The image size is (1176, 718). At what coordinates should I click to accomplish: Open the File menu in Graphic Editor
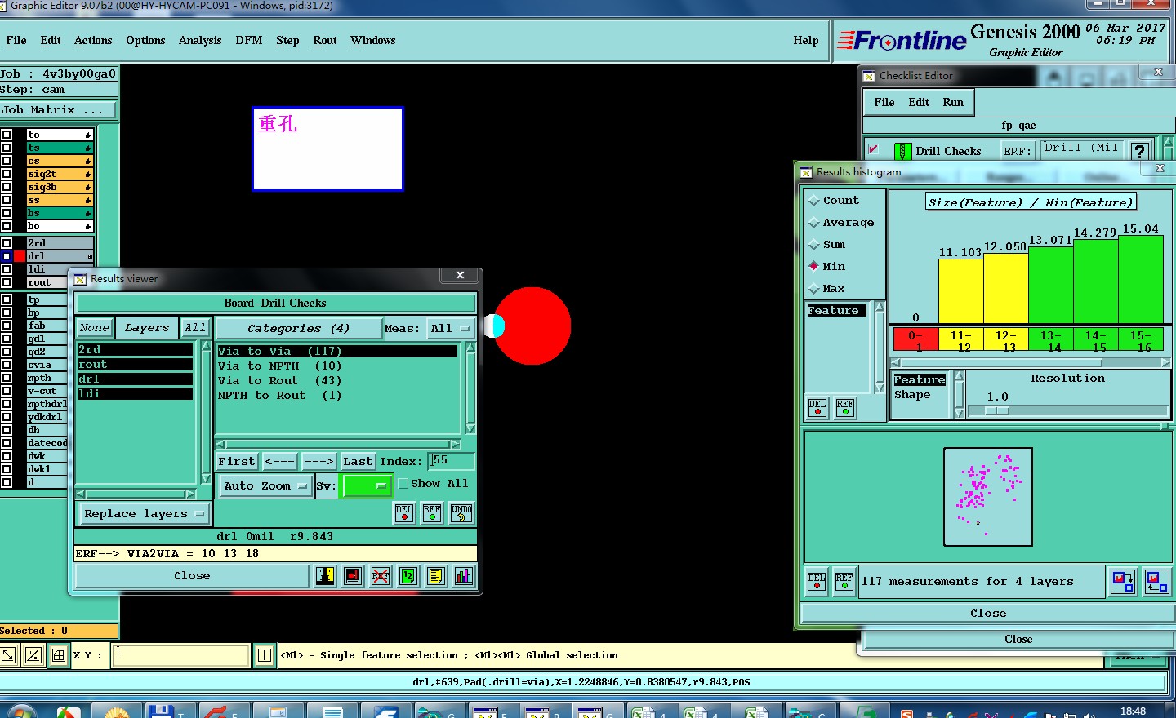16,40
